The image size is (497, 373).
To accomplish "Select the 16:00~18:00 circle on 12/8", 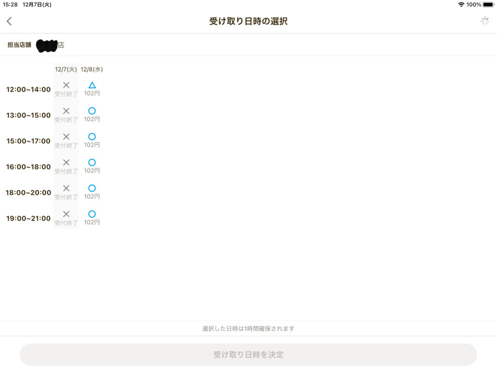I will 92,162.
